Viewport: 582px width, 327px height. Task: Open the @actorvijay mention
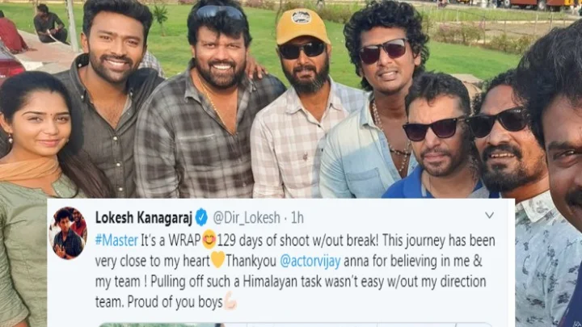310,262
